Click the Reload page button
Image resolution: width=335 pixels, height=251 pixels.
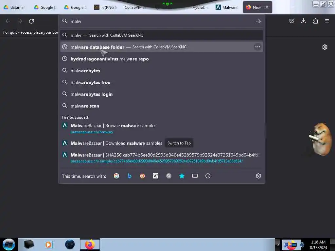tap(31, 21)
